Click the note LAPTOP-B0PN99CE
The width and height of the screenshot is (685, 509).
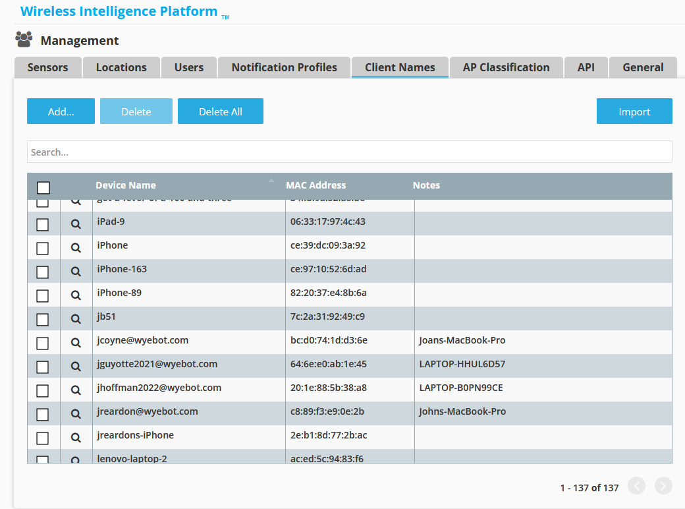pos(461,388)
